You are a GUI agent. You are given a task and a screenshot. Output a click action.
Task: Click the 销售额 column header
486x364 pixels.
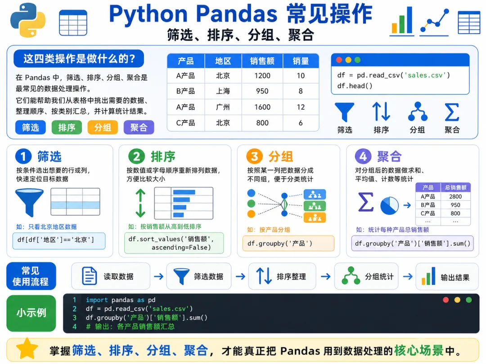coord(262,61)
